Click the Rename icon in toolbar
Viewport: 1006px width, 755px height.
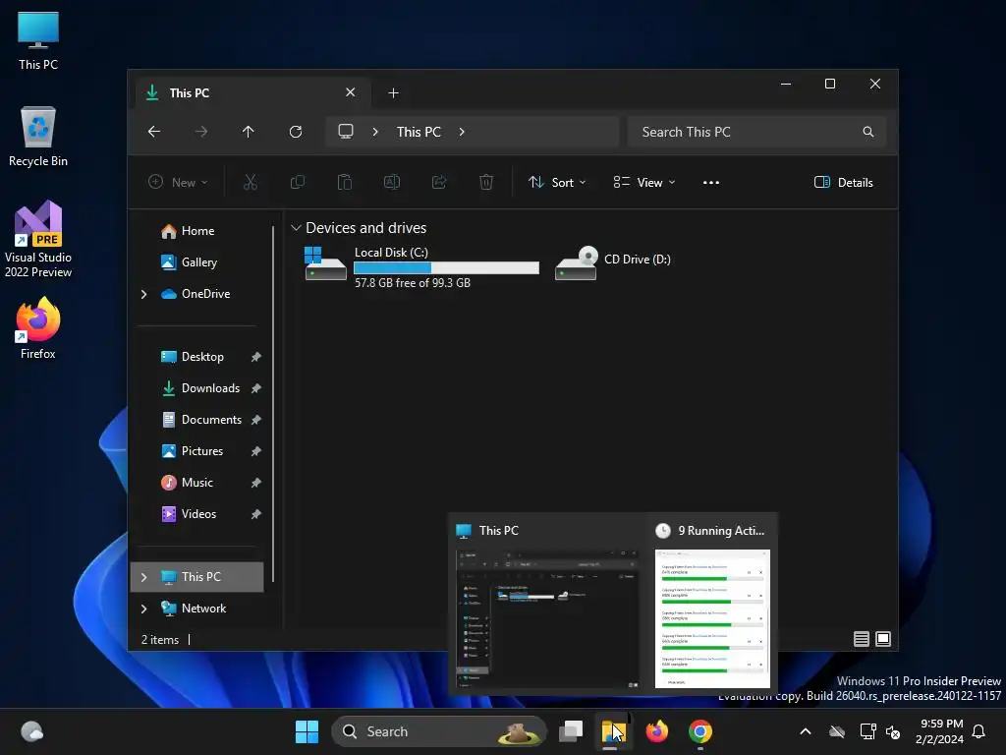pyautogui.click(x=391, y=182)
